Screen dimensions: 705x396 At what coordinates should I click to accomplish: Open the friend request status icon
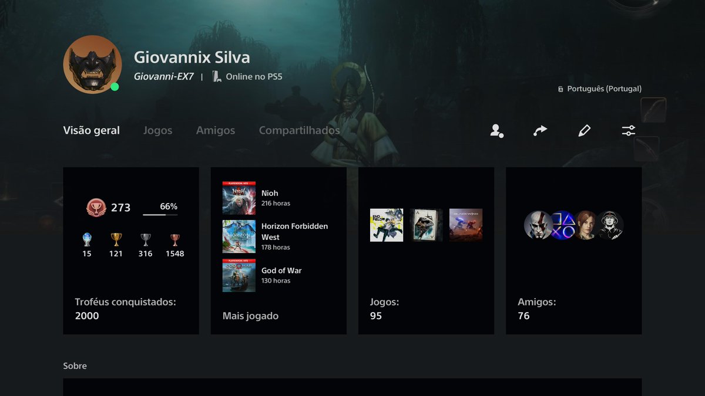point(496,131)
